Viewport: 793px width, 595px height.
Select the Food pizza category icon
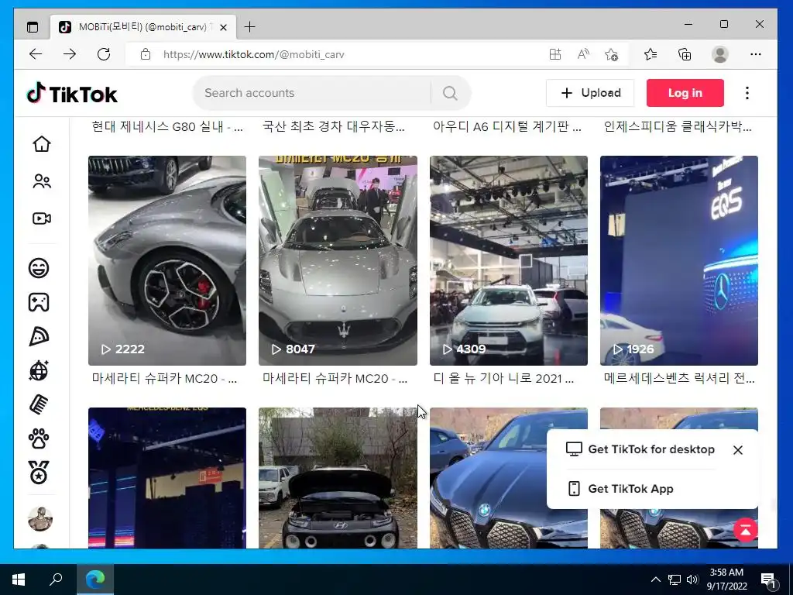tap(39, 336)
